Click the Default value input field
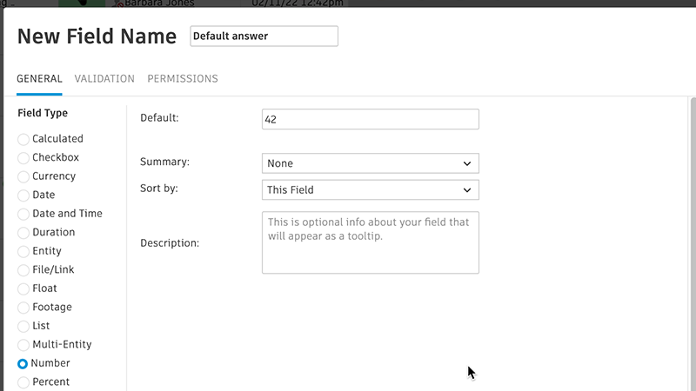The image size is (696, 391). pos(370,119)
